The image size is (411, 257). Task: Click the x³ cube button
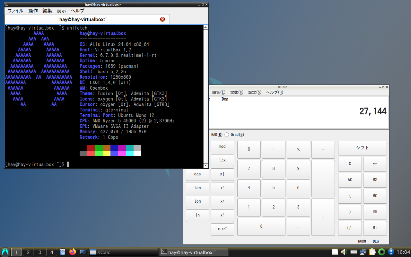[222, 215]
